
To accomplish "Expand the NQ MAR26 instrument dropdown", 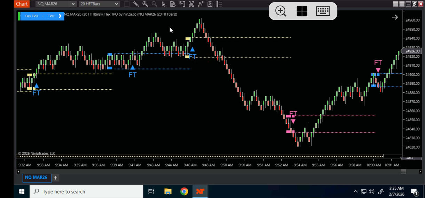I will click(x=73, y=4).
